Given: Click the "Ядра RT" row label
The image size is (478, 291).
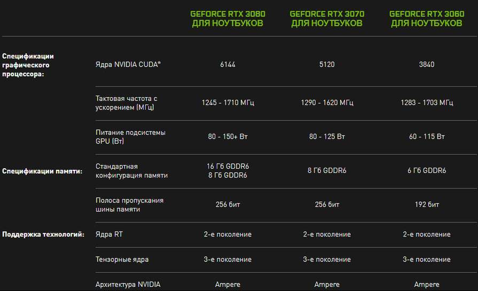Looking at the screenshot, I should coord(109,234).
